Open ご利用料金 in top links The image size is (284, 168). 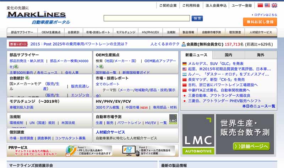[x=191, y=6]
